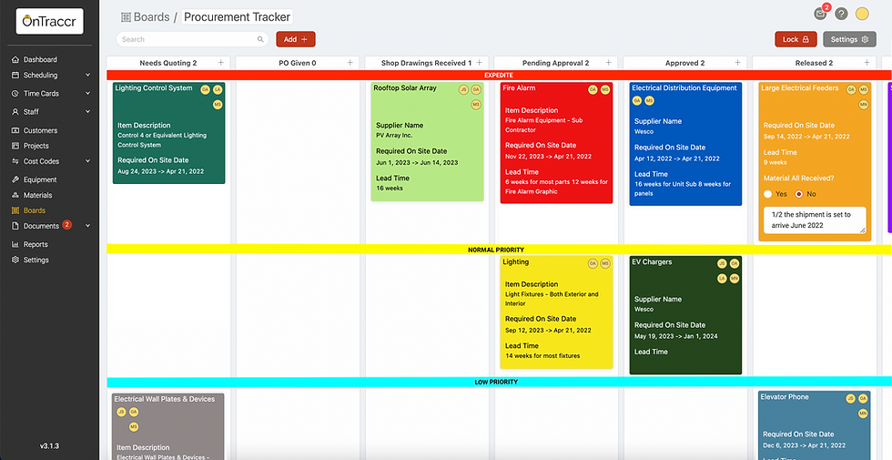Click the Lock board button
Screen dimensions: 892x460
(796, 39)
